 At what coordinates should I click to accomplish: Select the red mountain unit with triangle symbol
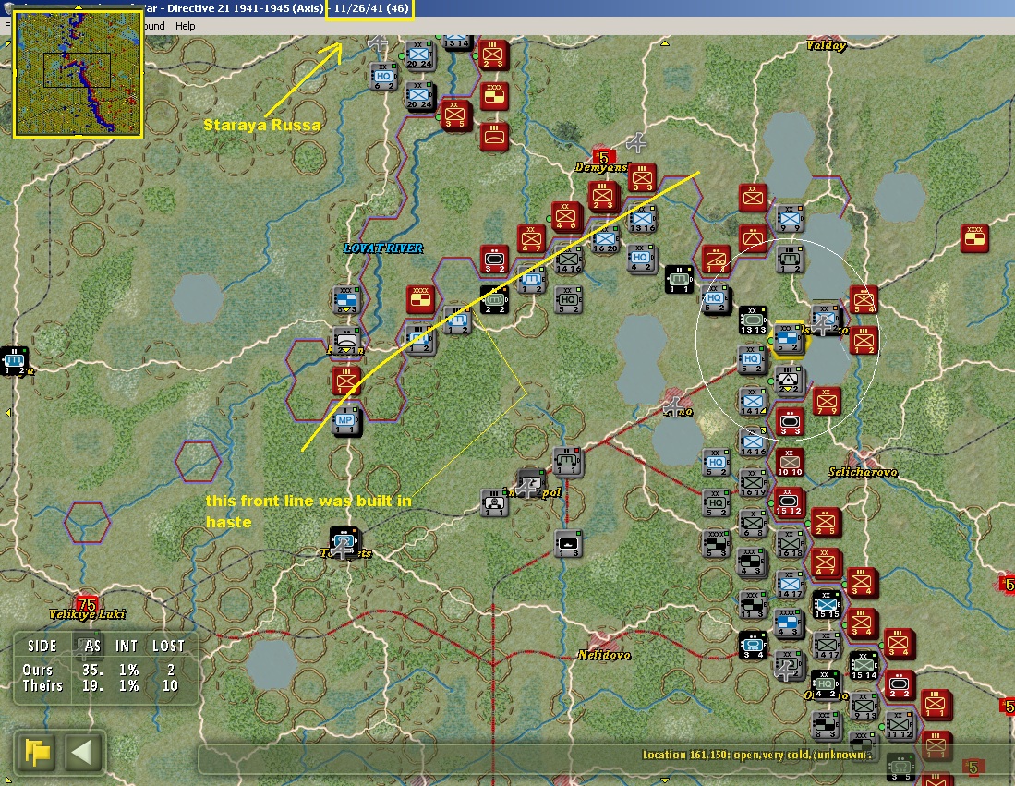754,239
